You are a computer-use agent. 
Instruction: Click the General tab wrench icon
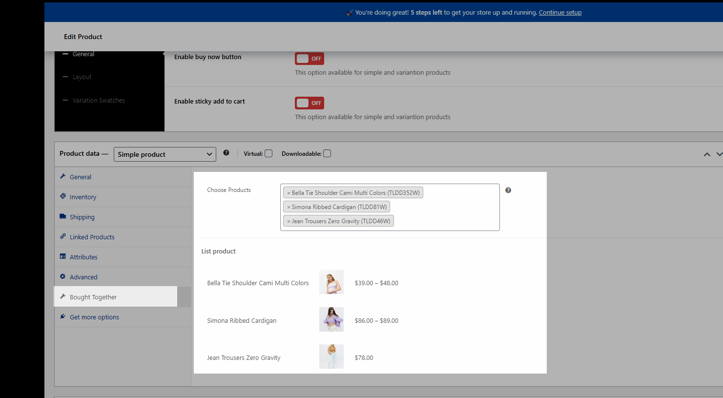click(x=62, y=176)
